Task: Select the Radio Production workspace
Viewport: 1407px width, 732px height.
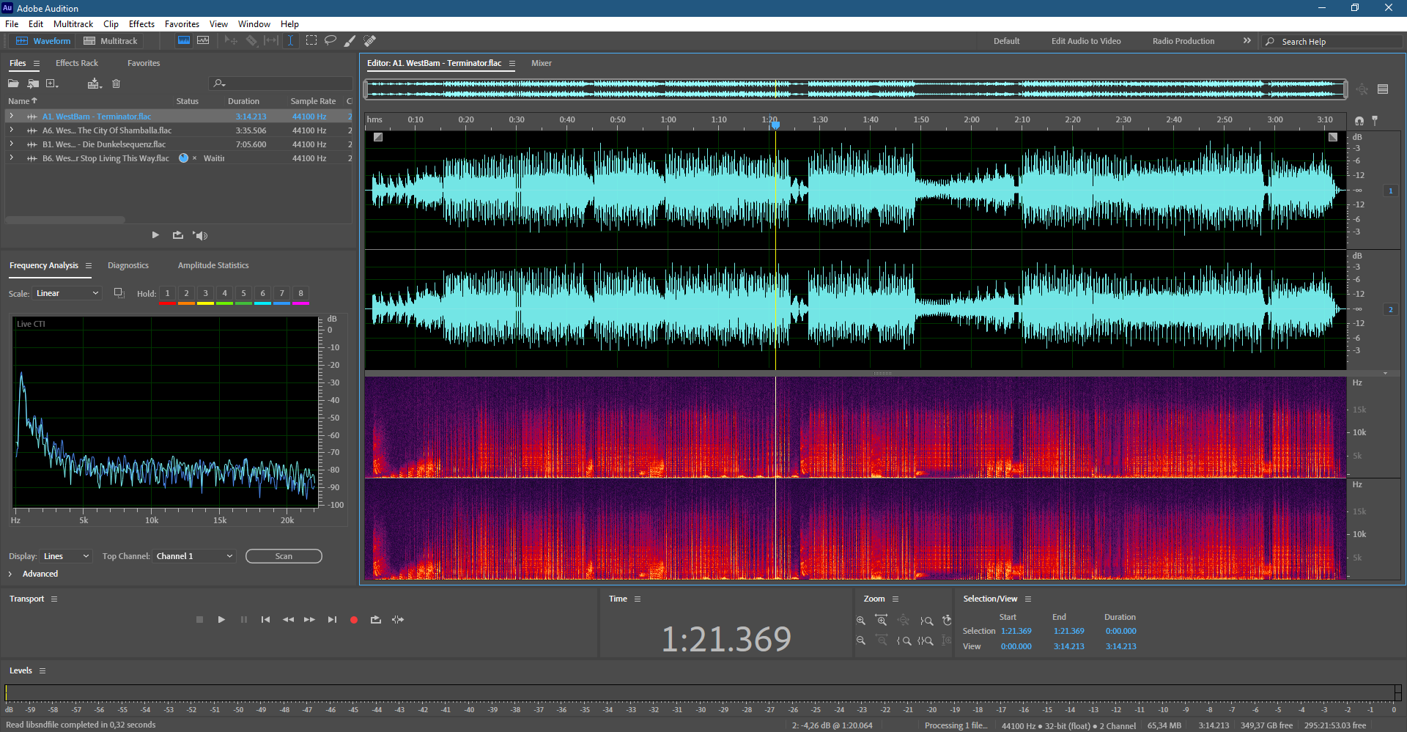Action: [x=1183, y=41]
